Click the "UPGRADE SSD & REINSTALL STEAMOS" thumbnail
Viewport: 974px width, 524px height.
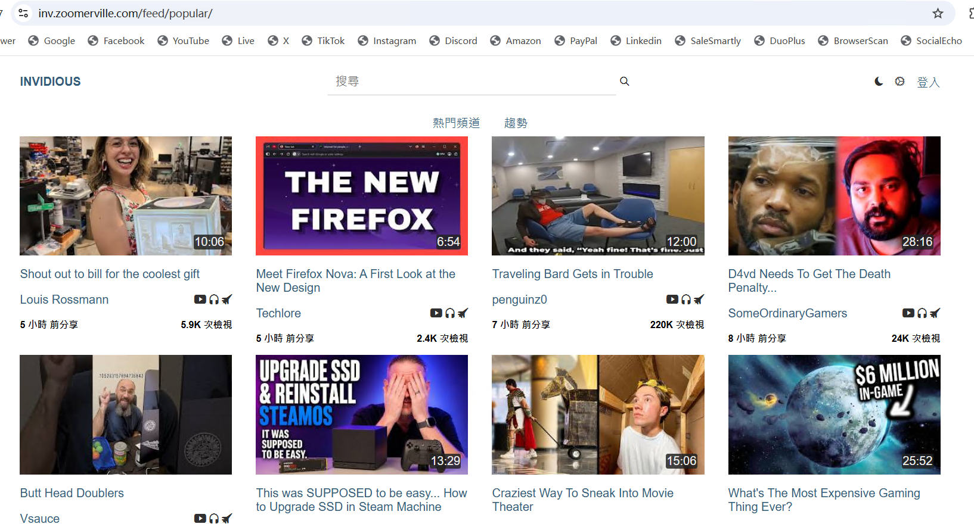(x=362, y=415)
